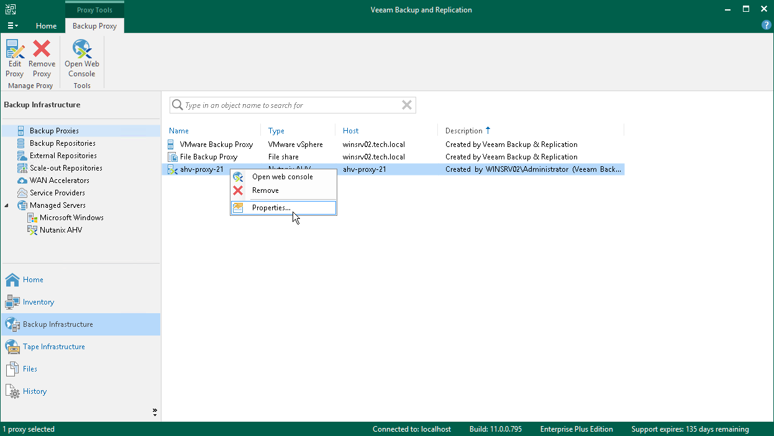Launch Open Web Console from ribbon
774x436 pixels.
(x=82, y=58)
